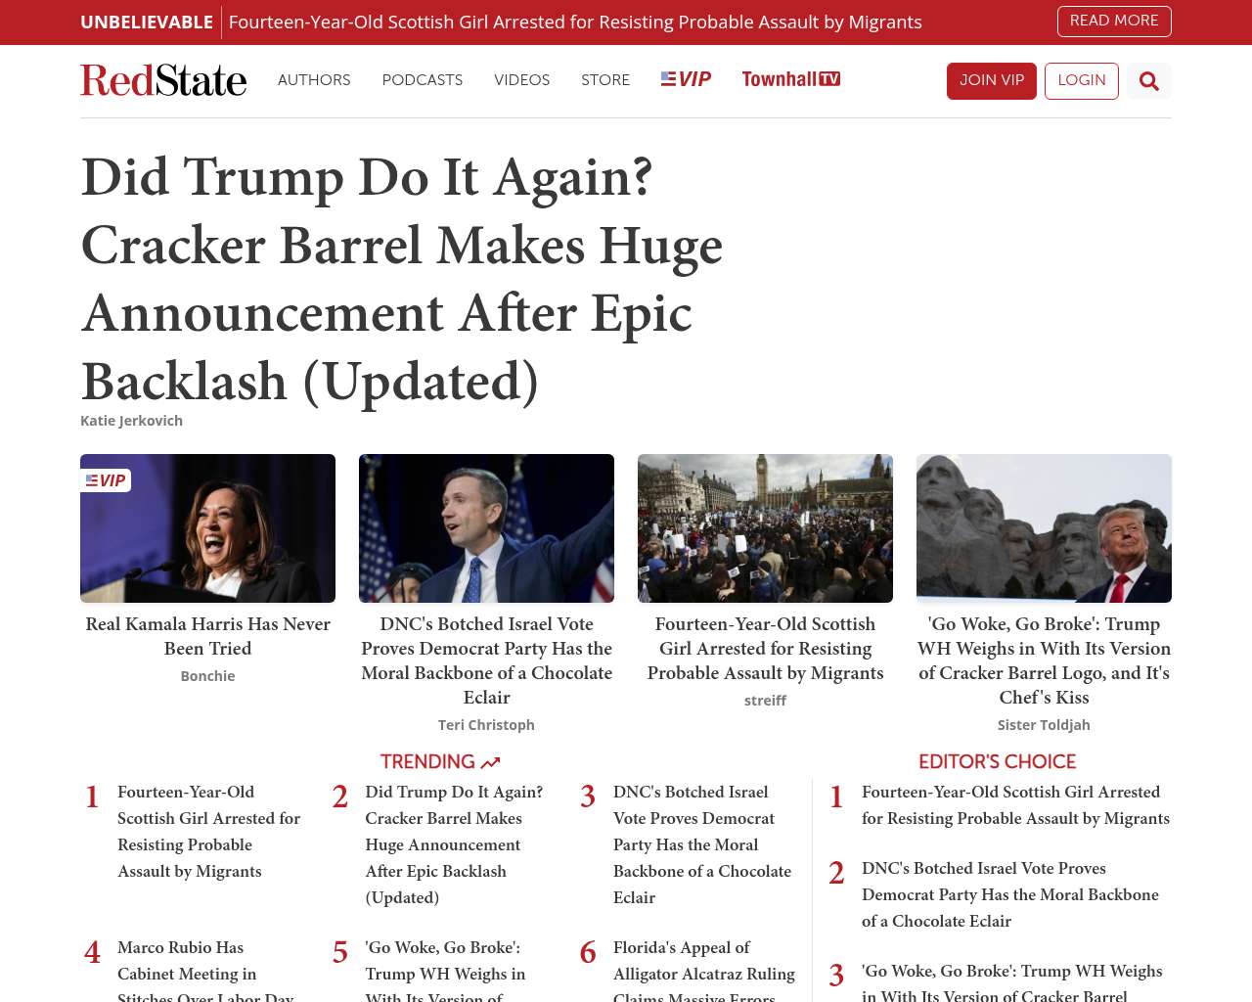The image size is (1252, 1002).
Task: Open trending item 3 DNC Israel Vote
Action: pos(702,844)
